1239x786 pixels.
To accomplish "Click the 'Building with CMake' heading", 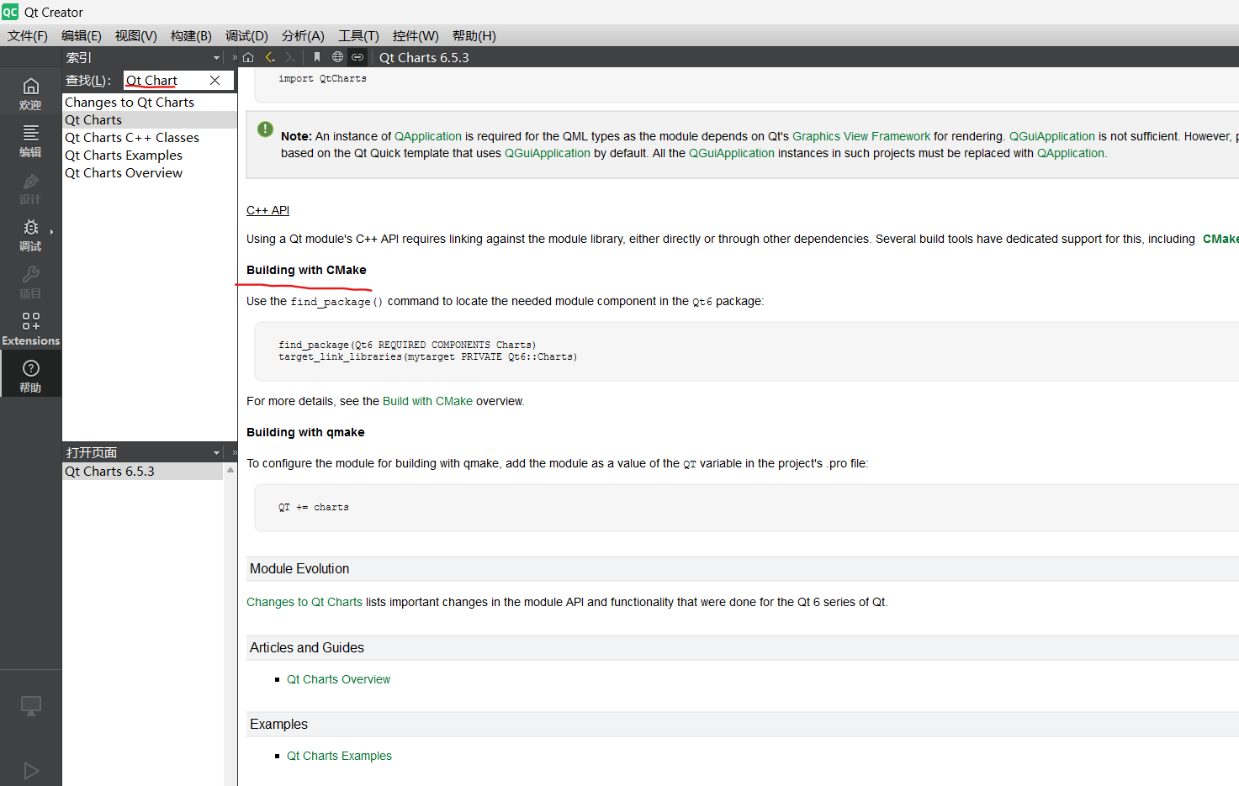I will pyautogui.click(x=306, y=270).
